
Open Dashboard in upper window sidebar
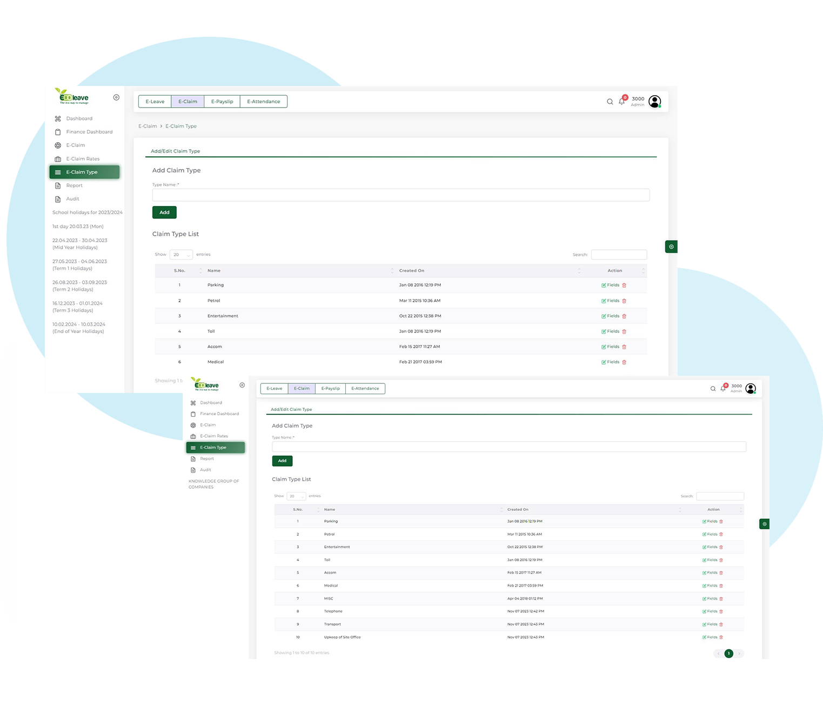point(79,118)
